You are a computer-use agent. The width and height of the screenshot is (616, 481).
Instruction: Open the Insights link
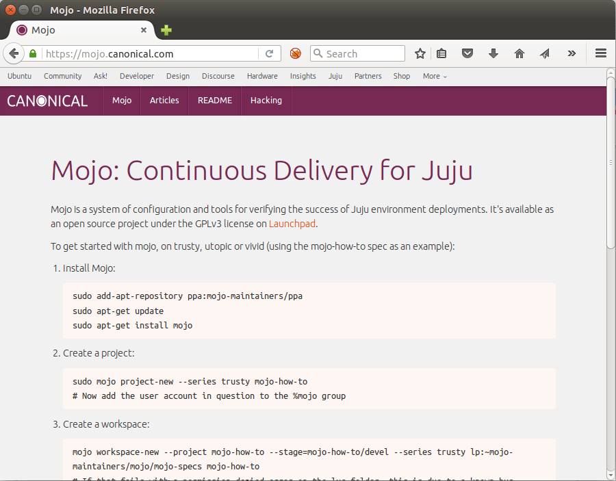(x=303, y=76)
